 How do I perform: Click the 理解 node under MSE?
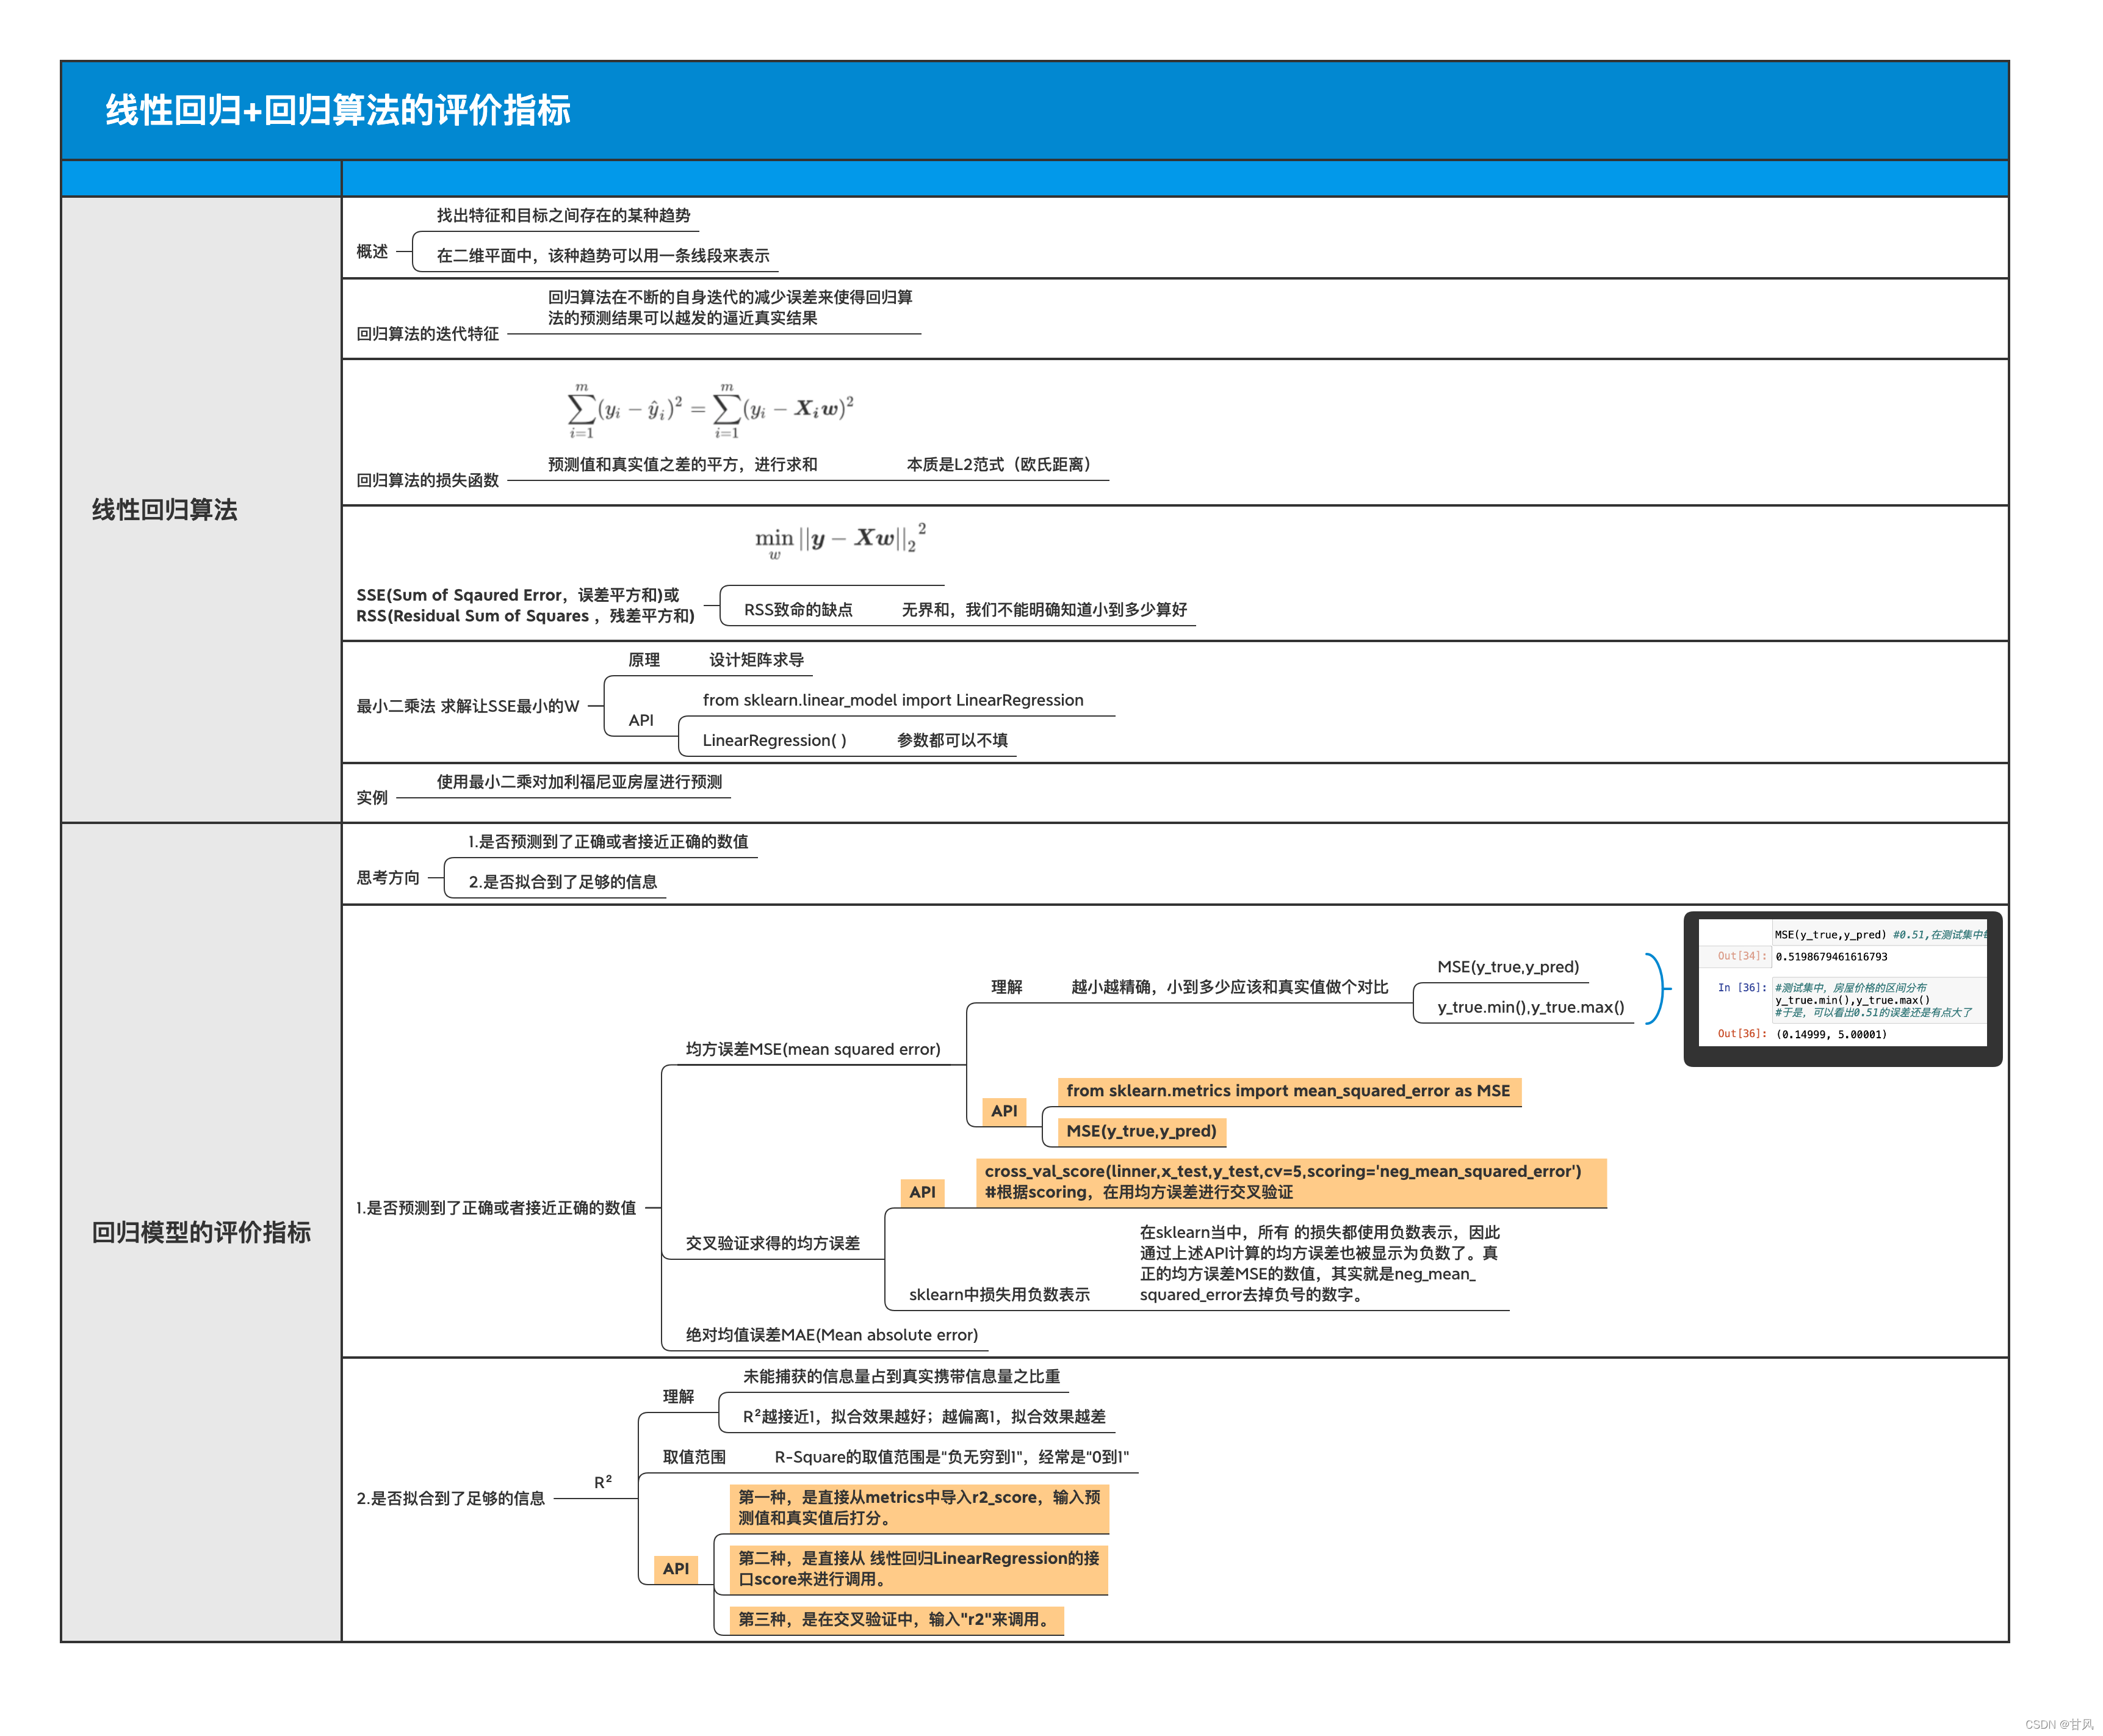[x=1006, y=987]
